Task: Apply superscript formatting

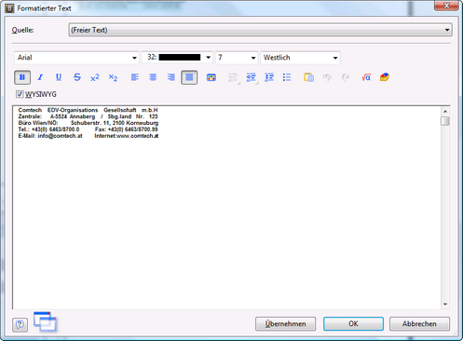Action: click(x=95, y=77)
